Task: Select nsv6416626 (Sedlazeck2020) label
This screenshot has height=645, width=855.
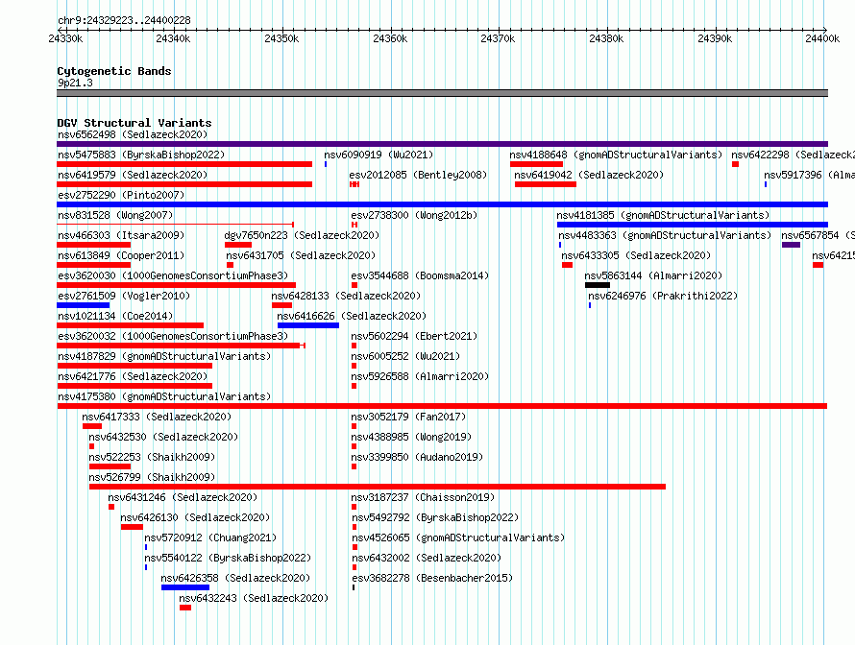Action: tap(352, 316)
